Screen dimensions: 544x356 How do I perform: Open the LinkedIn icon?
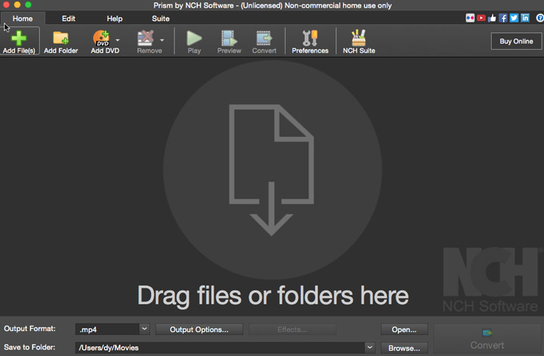525,18
